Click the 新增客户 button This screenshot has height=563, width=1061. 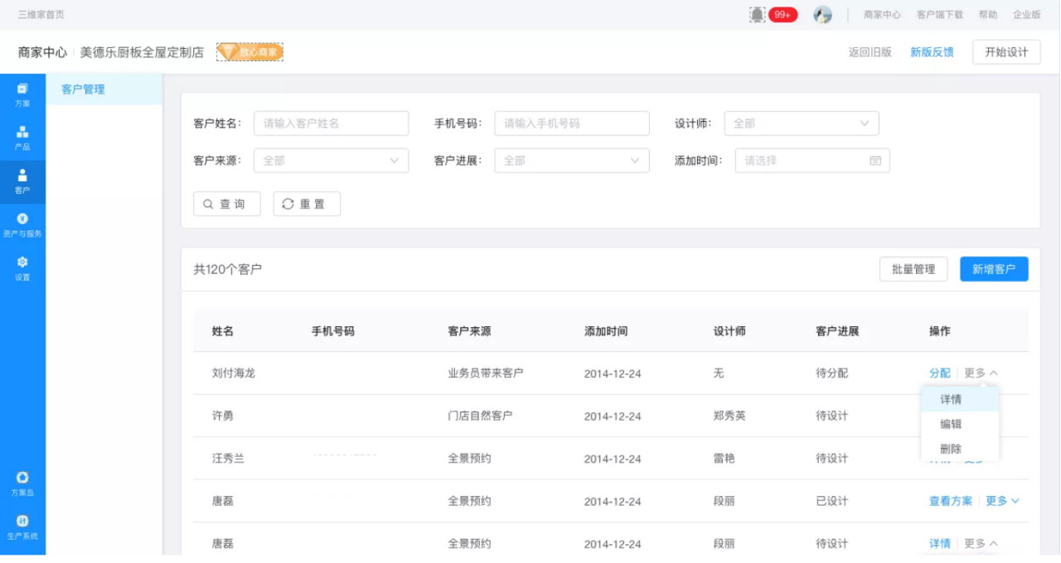pyautogui.click(x=994, y=269)
